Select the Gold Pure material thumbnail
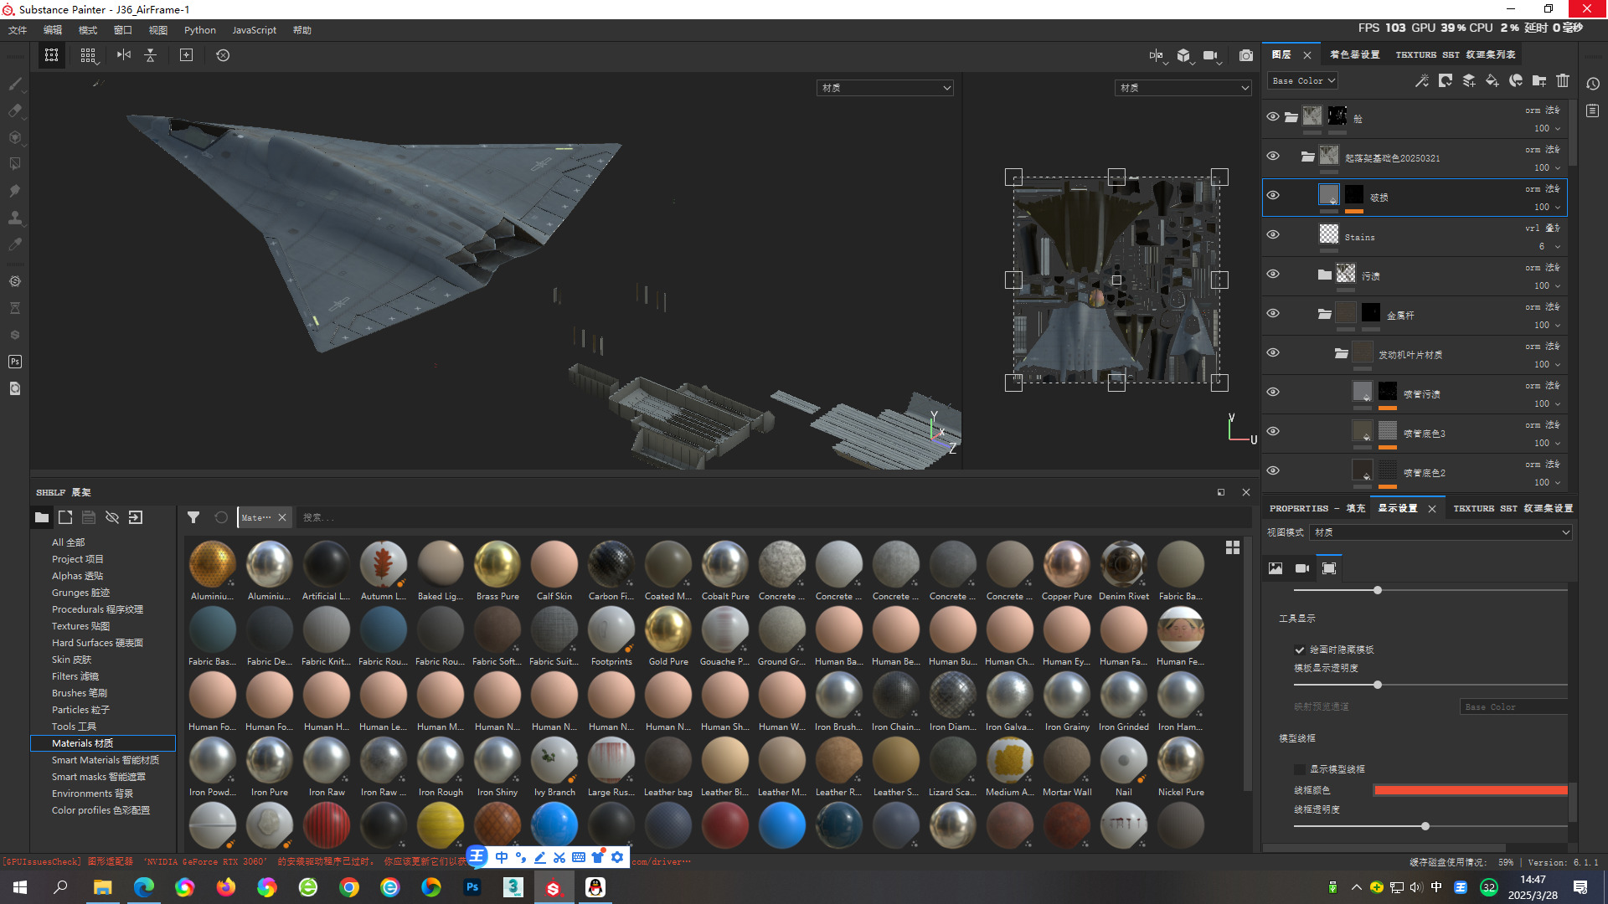The width and height of the screenshot is (1608, 904). point(668,630)
